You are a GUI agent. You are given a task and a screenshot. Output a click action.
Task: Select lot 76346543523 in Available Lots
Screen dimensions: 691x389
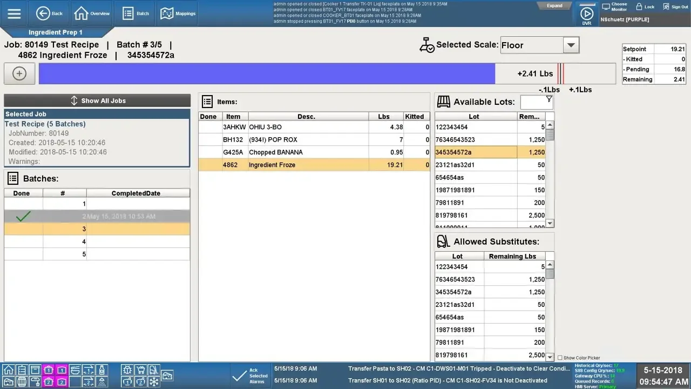[x=491, y=139]
